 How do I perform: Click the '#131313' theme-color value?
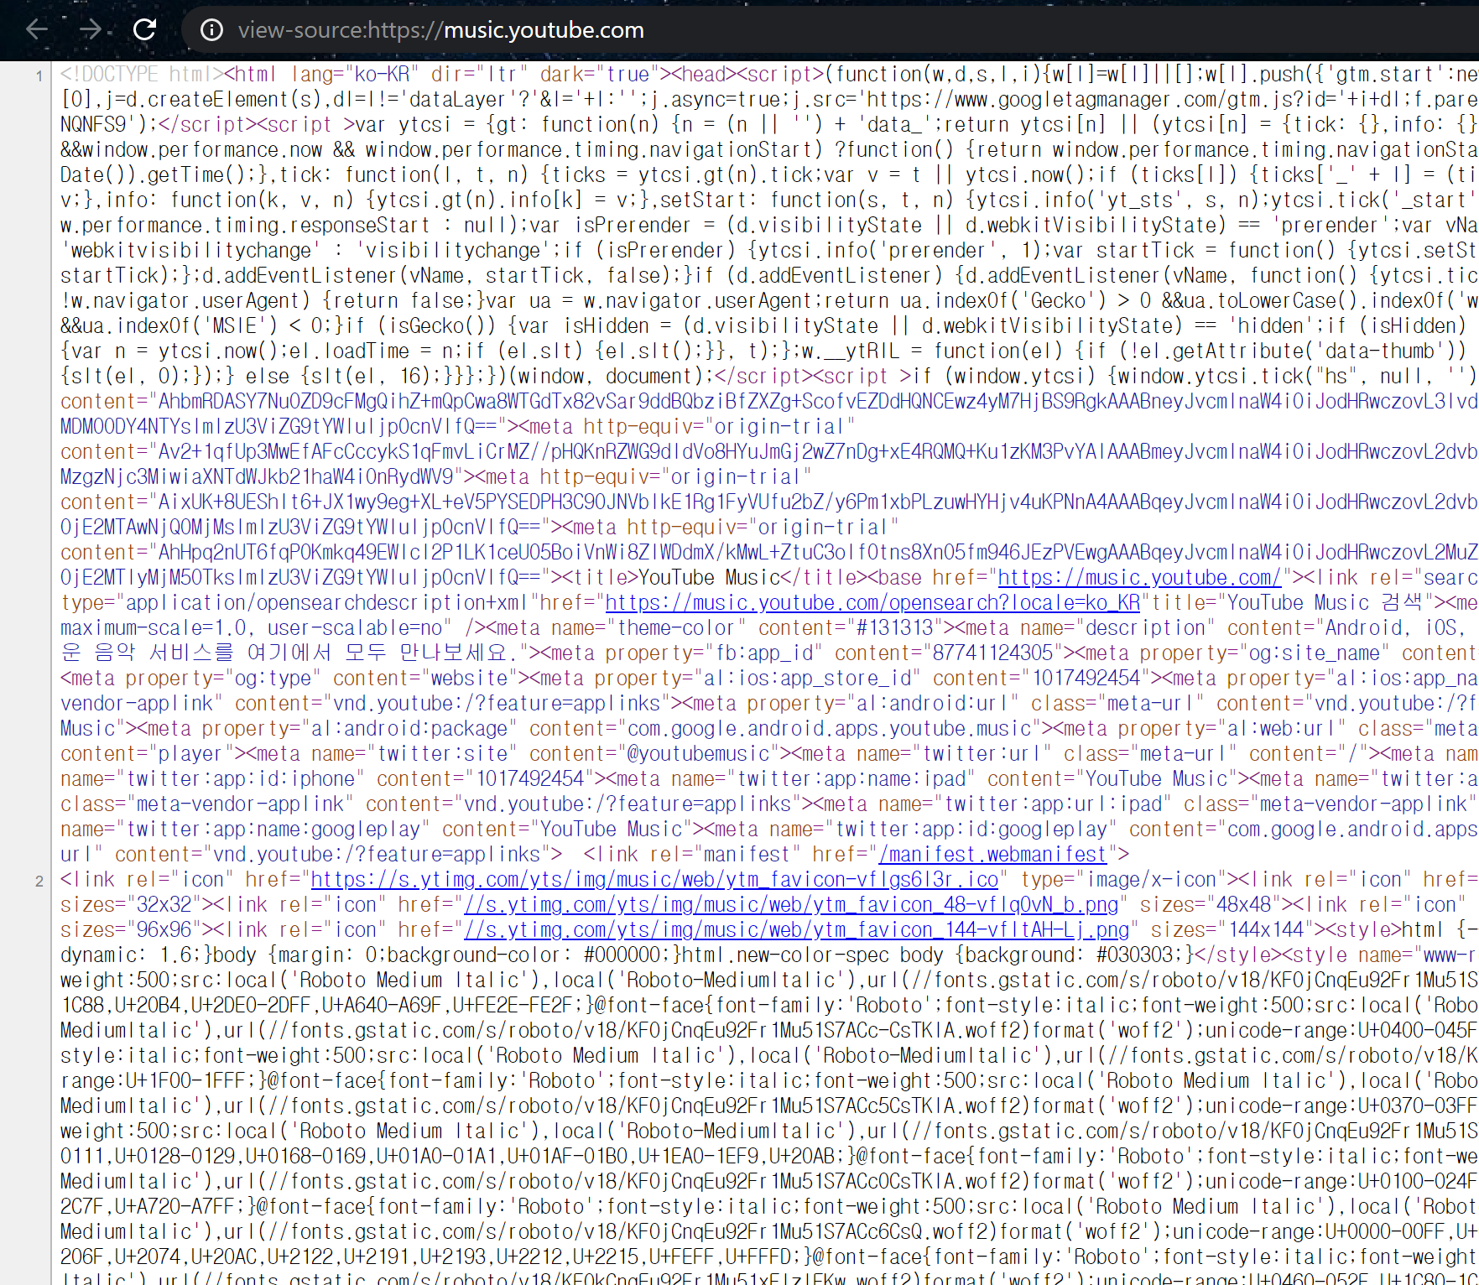(x=894, y=627)
